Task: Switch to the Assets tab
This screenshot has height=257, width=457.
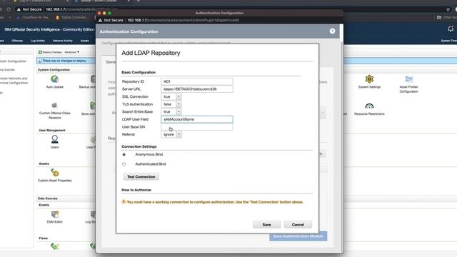Action: 84,41
